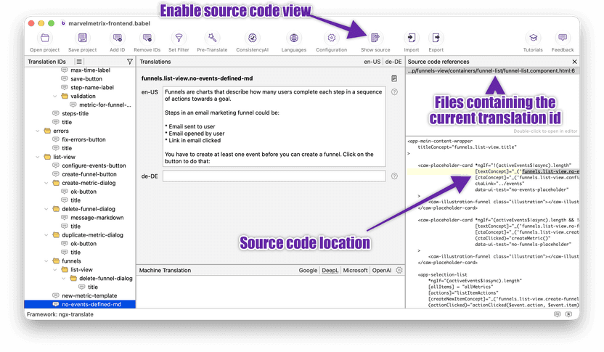Click the comment icon in status bar
The height and width of the screenshot is (352, 604).
click(557, 314)
